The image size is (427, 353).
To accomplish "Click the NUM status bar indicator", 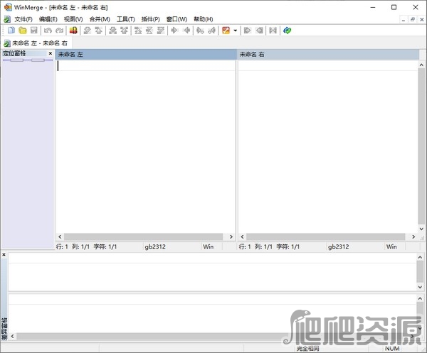I will tap(392, 349).
